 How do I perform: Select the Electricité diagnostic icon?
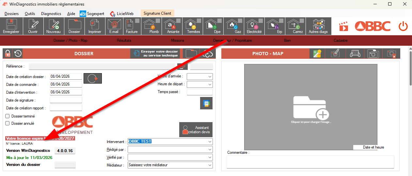click(x=254, y=26)
